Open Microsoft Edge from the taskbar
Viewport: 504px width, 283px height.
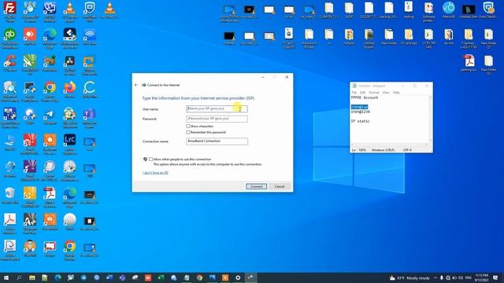[57, 277]
